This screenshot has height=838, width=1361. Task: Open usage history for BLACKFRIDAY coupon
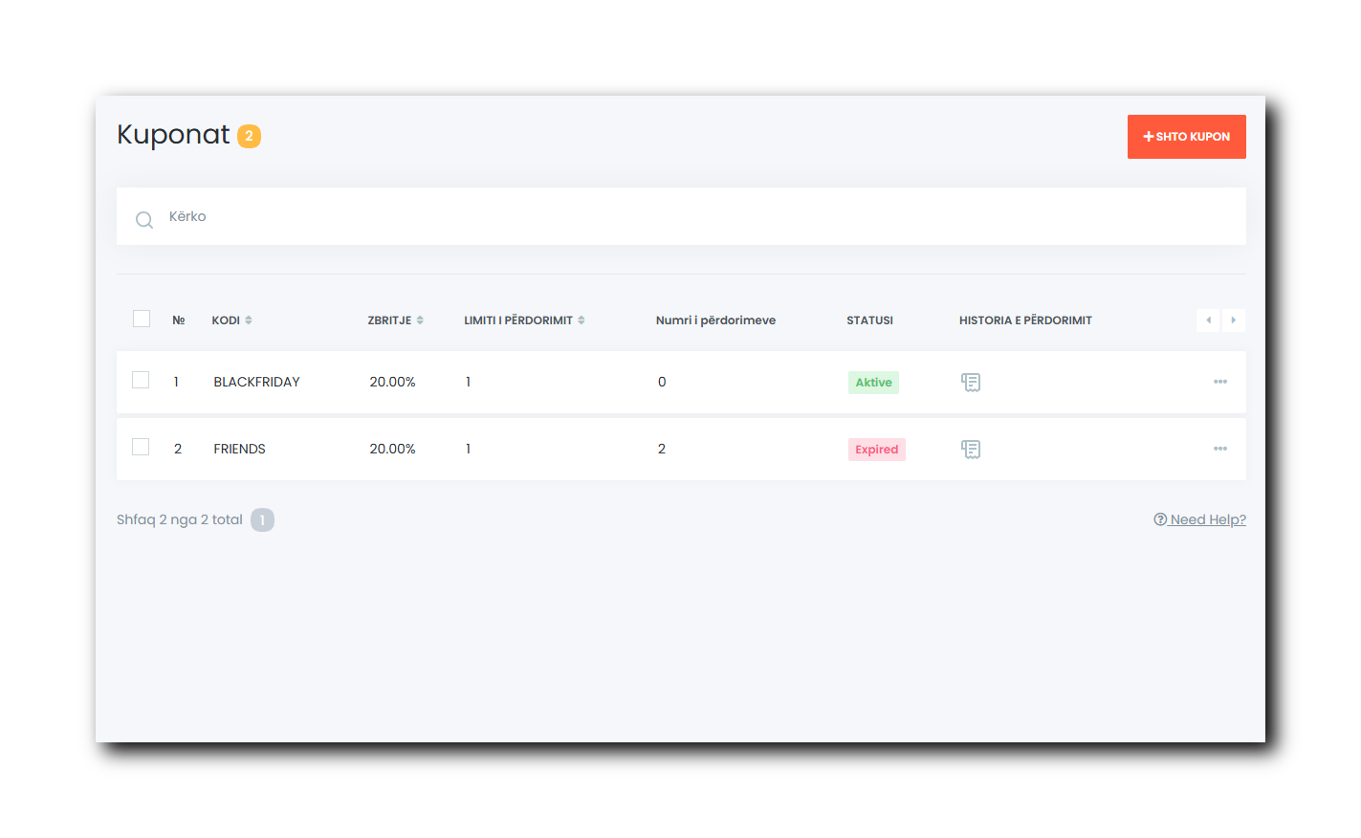coord(970,383)
